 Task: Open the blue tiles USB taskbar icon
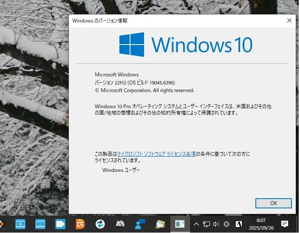[x=60, y=224]
